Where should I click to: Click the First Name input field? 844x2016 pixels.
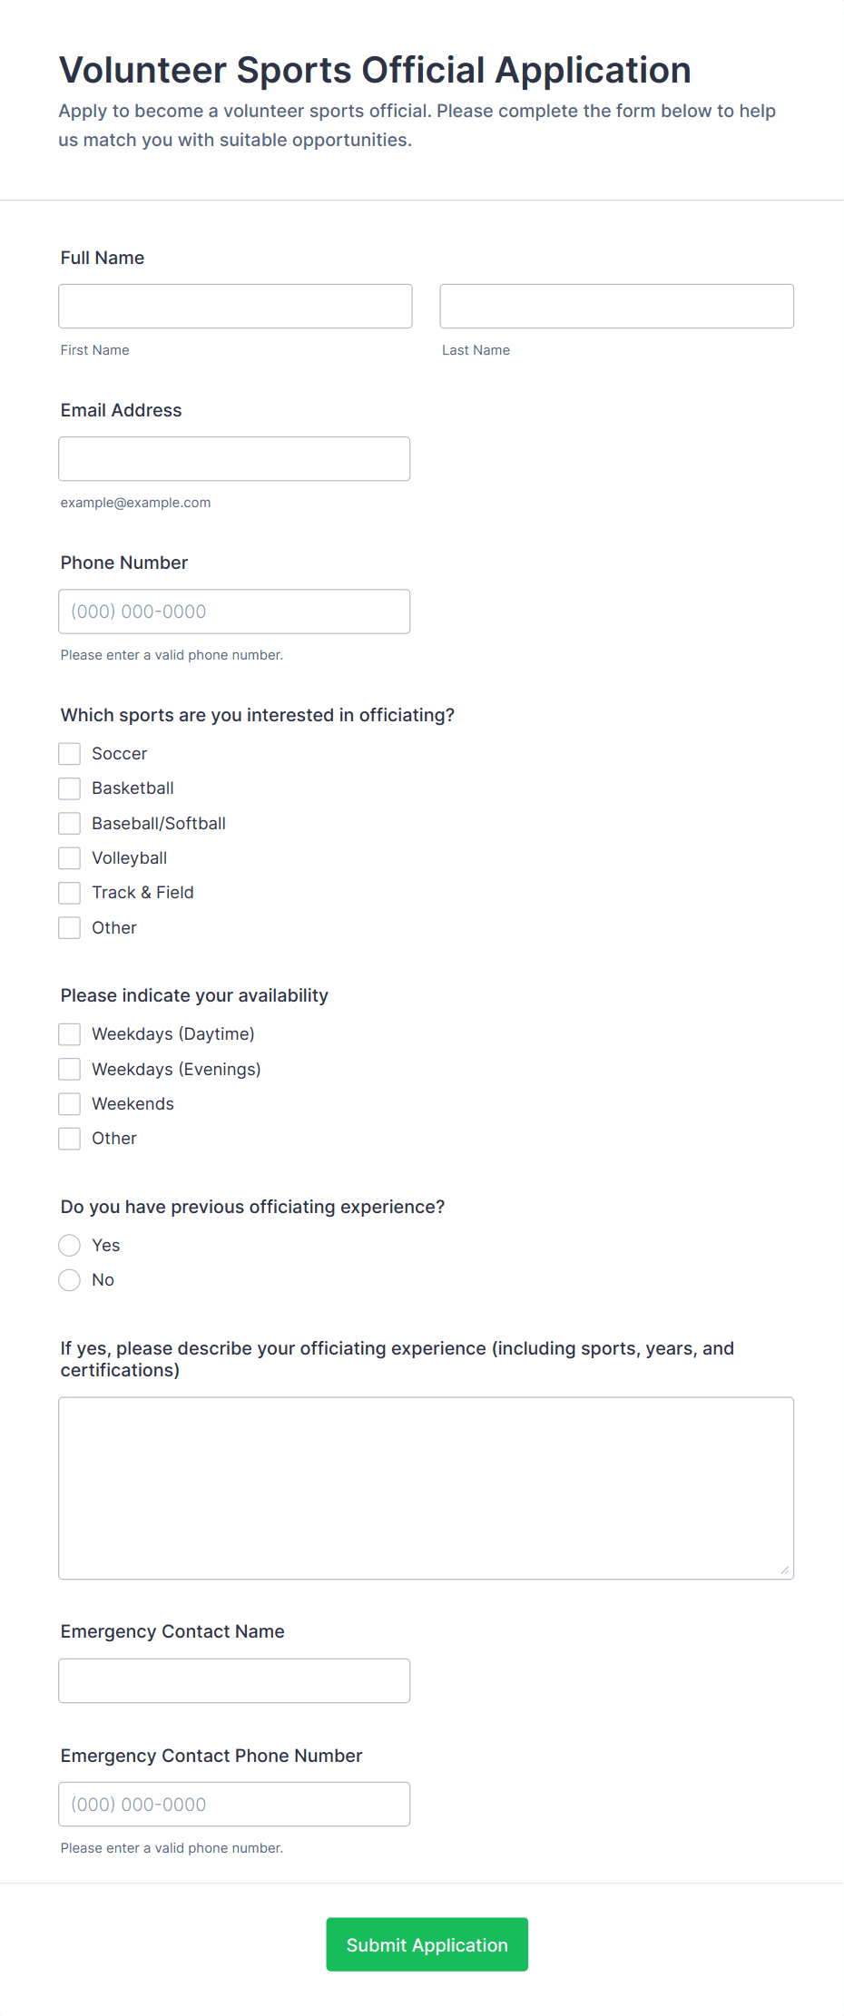(x=234, y=306)
